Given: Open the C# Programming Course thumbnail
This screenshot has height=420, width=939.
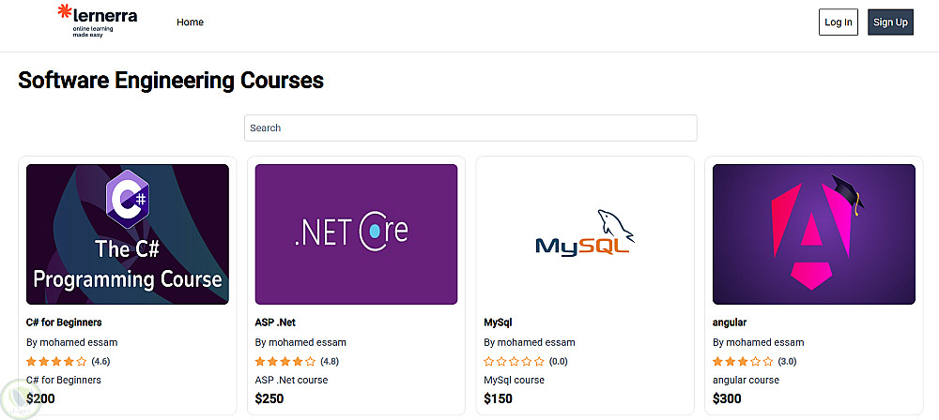Looking at the screenshot, I should click(128, 234).
